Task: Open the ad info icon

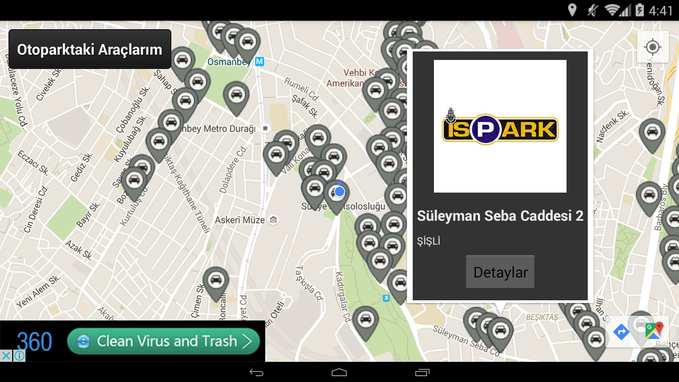Action: tap(19, 355)
